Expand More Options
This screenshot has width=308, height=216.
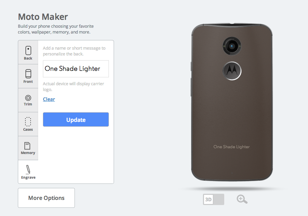[46, 198]
